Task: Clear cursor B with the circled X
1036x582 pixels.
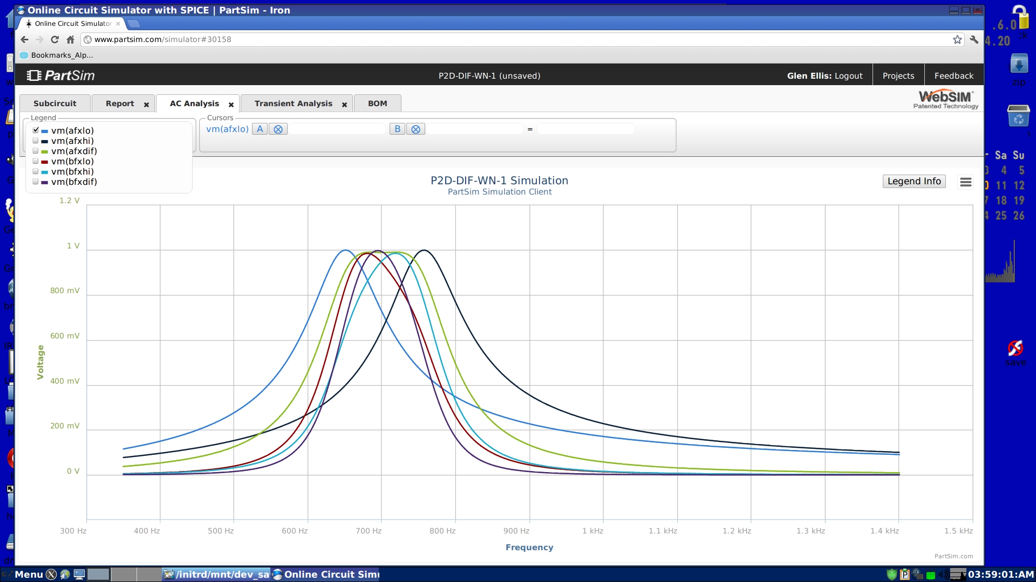Action: 415,129
